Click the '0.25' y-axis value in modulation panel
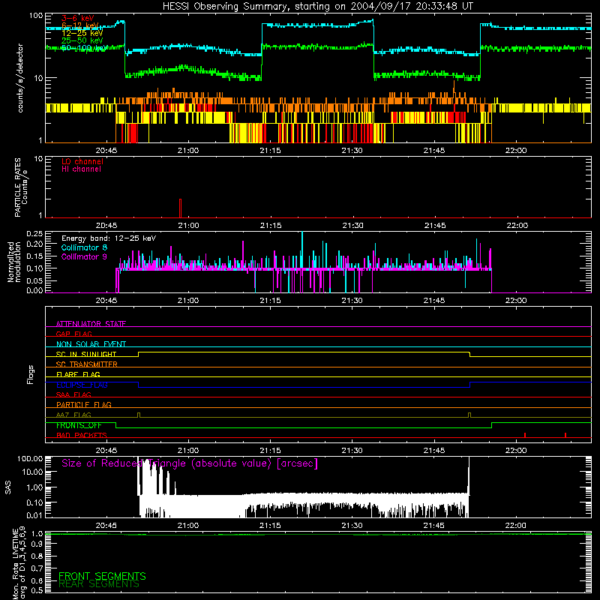 pyautogui.click(x=34, y=233)
